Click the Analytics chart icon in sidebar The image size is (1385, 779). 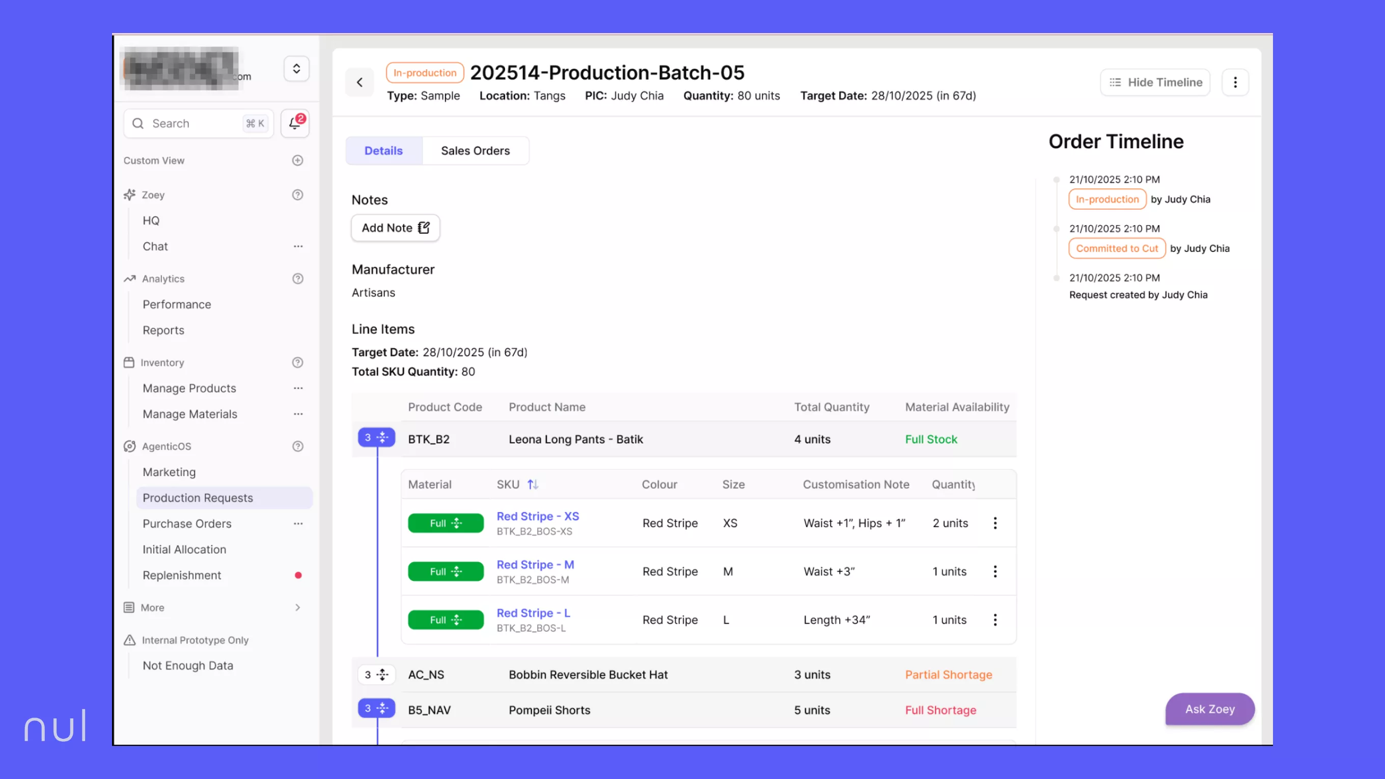(x=129, y=279)
